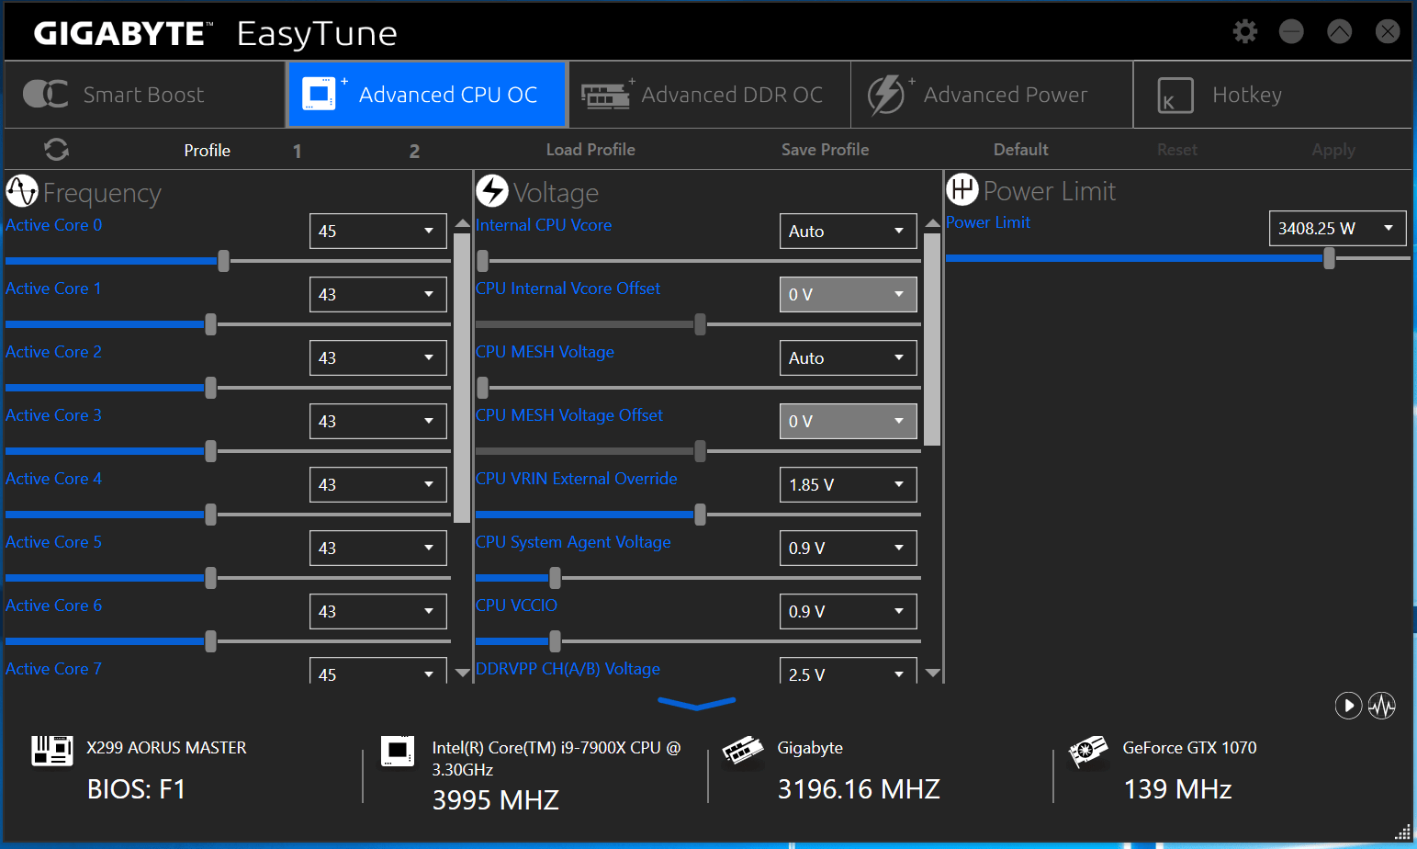
Task: Click the Save Profile button
Action: click(825, 150)
